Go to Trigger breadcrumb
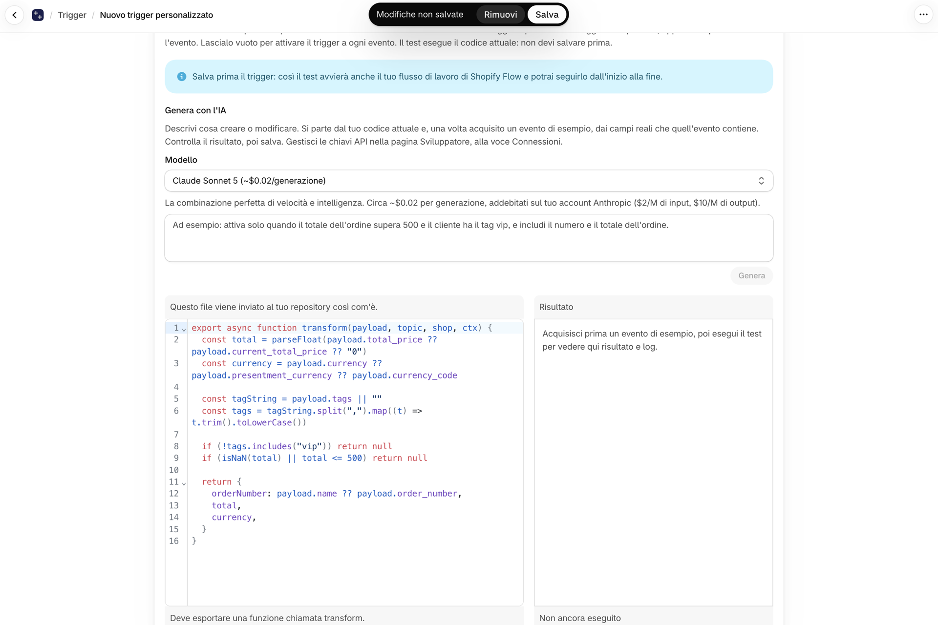Viewport: 938px width, 625px height. (x=72, y=15)
